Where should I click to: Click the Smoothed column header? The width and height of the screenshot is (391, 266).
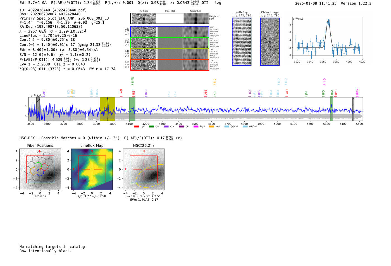coord(196,11)
